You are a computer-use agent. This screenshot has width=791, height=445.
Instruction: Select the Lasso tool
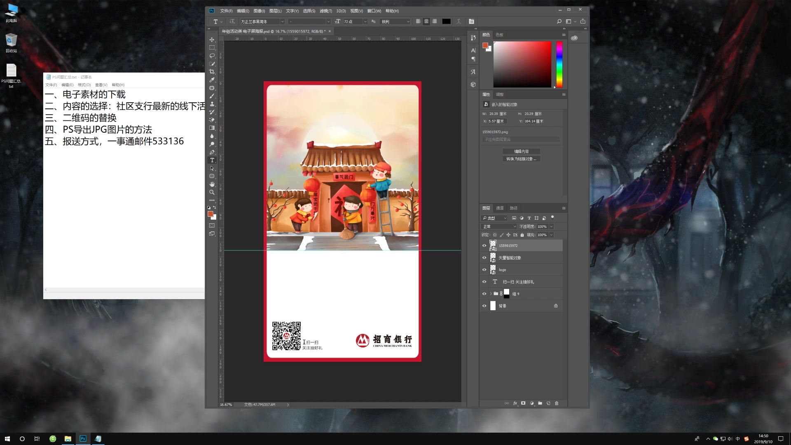(212, 56)
